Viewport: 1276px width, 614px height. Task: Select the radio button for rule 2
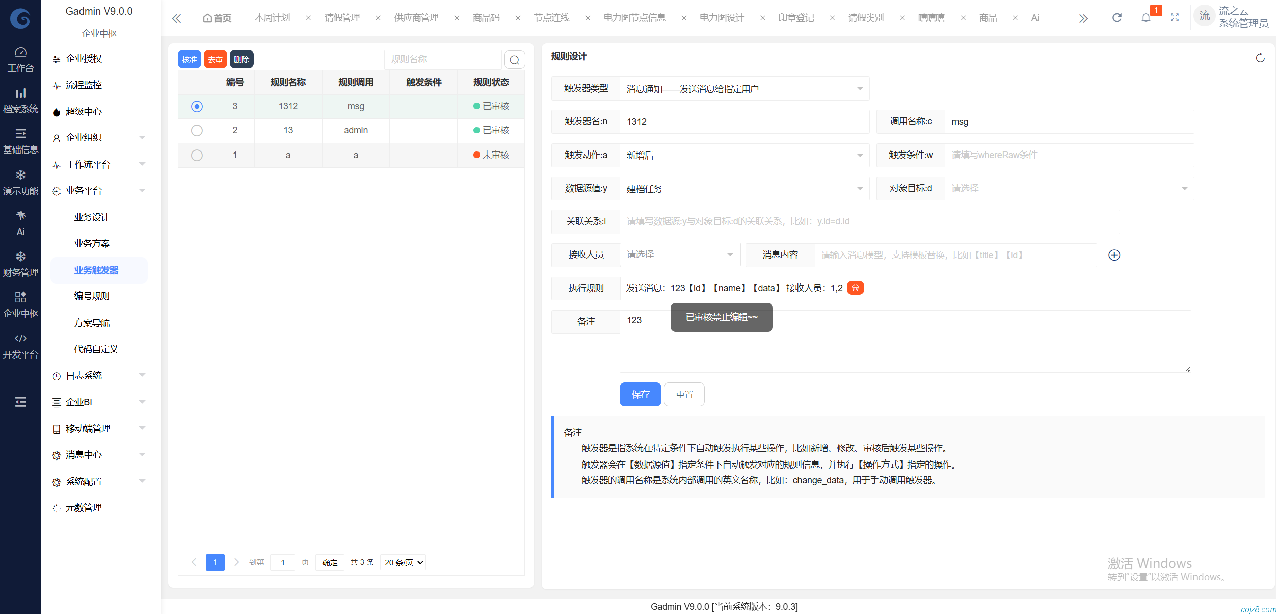coord(197,131)
